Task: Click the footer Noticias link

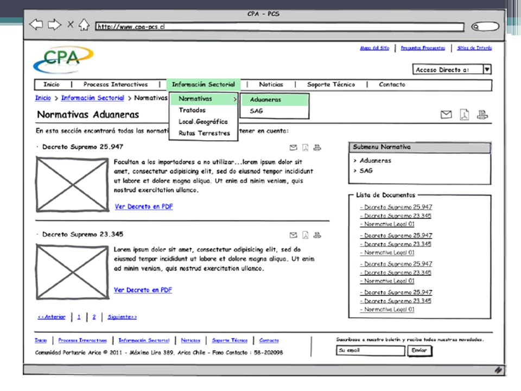Action: click(190, 340)
